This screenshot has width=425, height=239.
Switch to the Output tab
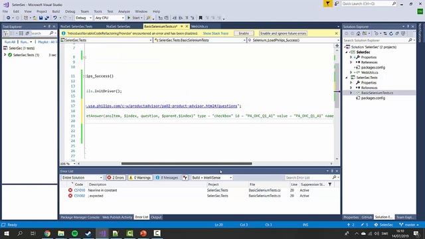156,217
